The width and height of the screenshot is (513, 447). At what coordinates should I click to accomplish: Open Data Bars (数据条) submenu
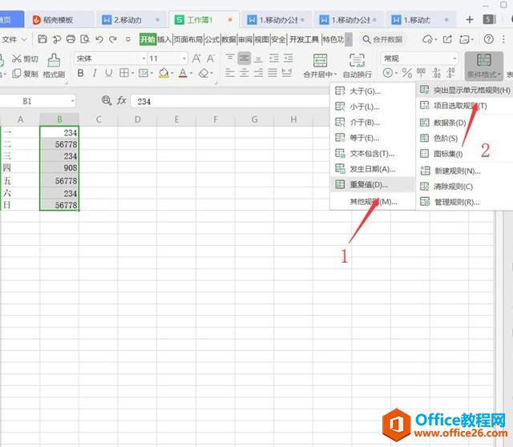tap(465, 123)
